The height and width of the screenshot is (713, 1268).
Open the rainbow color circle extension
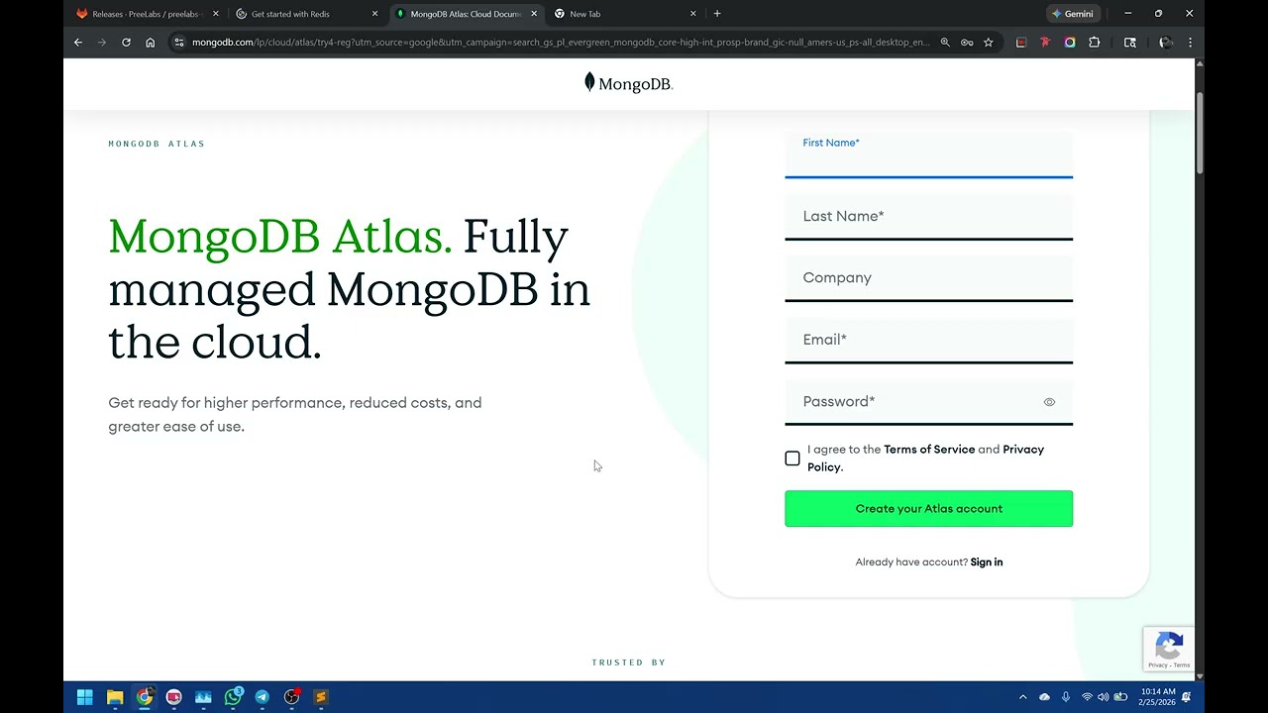click(x=1070, y=43)
